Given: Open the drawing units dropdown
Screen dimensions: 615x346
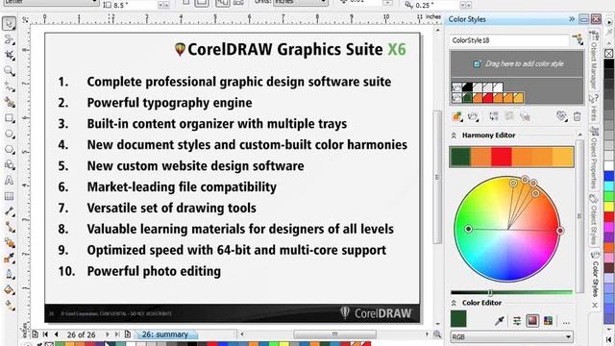Looking at the screenshot, I should [x=301, y=2].
